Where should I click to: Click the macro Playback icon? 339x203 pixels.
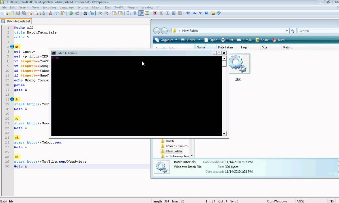[168, 13]
